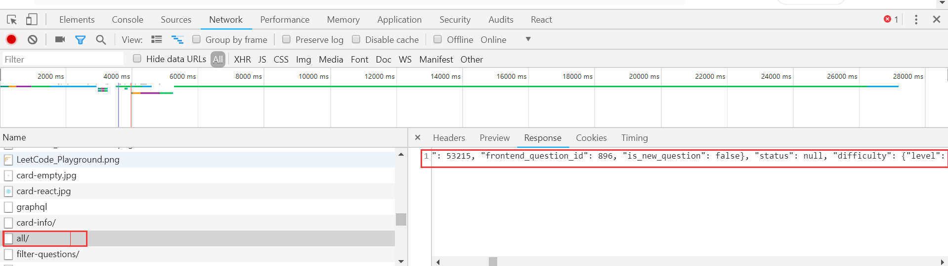Filter requests by Img

click(x=303, y=59)
